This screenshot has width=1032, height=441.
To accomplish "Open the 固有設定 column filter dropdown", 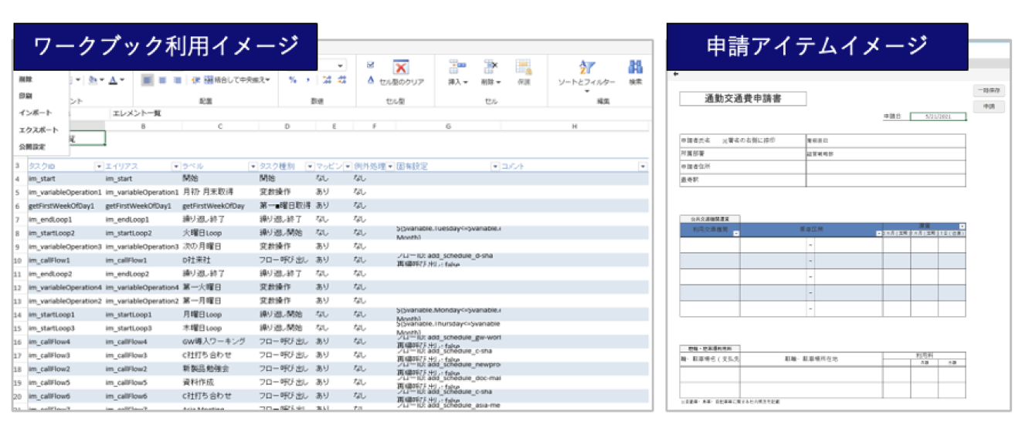I will tap(495, 167).
